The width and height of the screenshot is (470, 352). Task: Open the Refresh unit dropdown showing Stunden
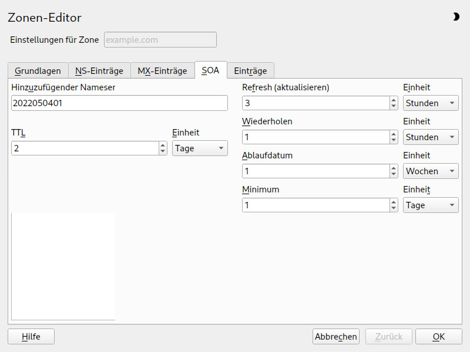pos(431,103)
